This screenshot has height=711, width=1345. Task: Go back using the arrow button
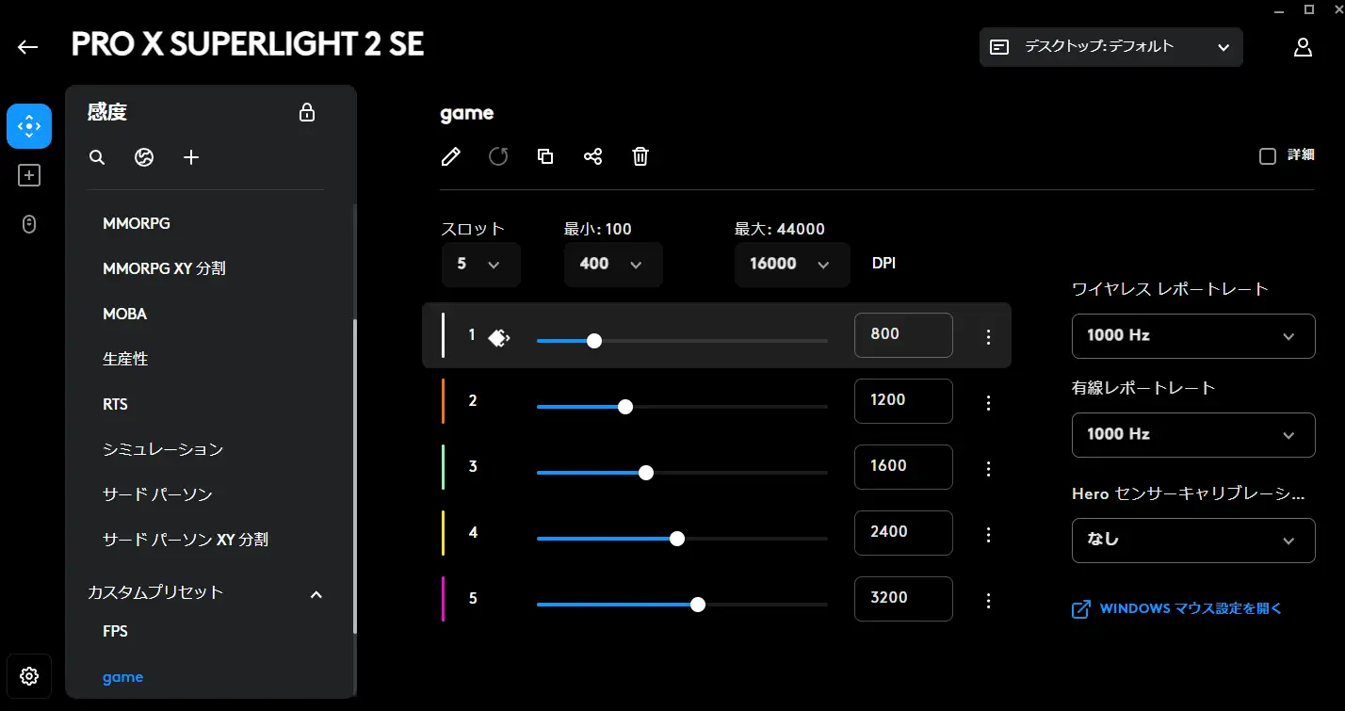tap(28, 47)
